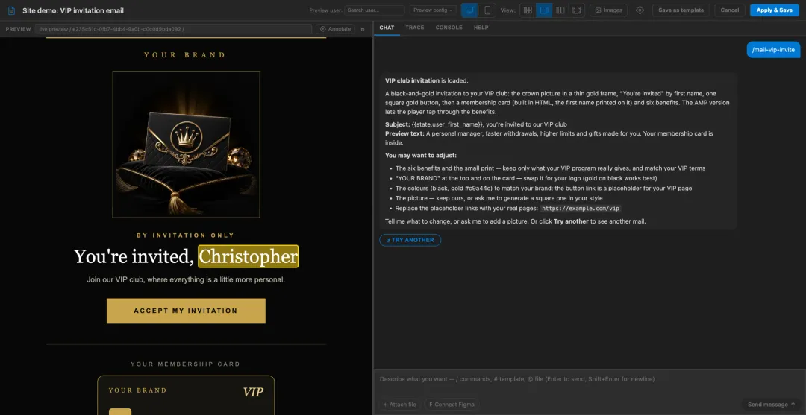
Task: Click the https://example.com/vip code snippet
Action: coord(581,209)
